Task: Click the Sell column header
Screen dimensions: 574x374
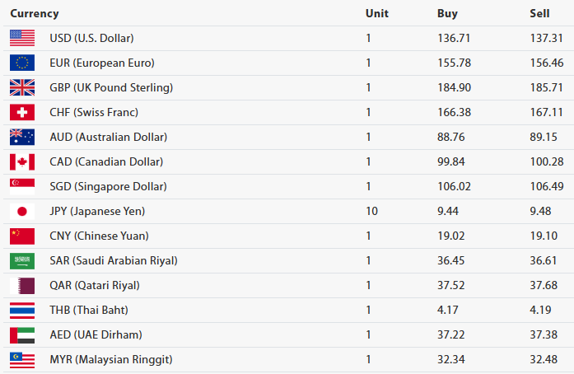Action: click(x=540, y=13)
